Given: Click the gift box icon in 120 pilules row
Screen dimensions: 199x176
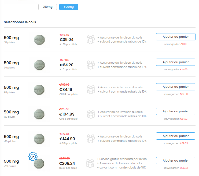Looking at the screenshot, I should [90, 114].
